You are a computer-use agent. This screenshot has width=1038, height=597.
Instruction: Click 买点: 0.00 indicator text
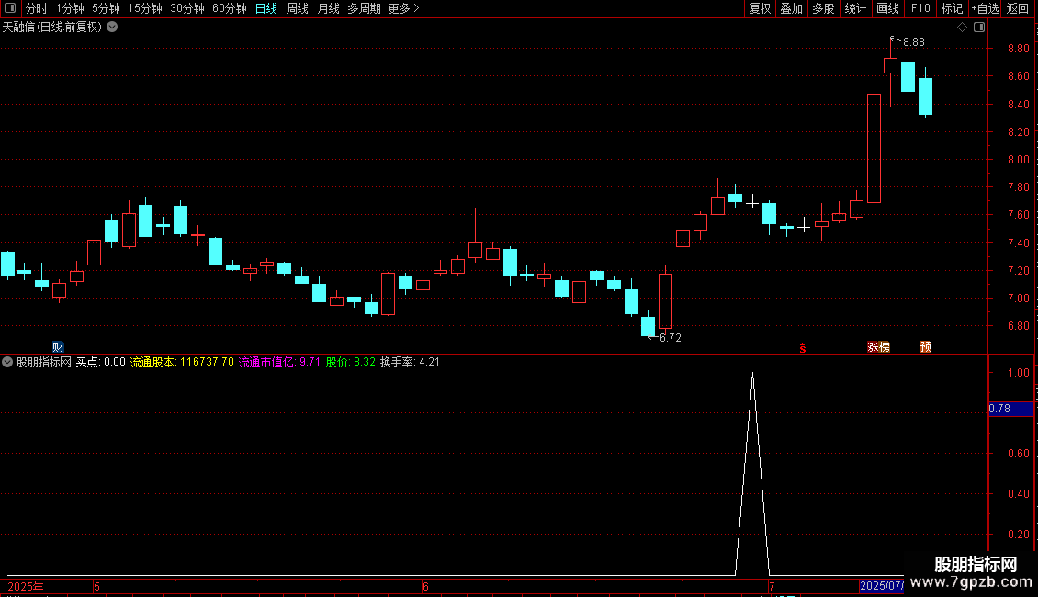[x=101, y=362]
